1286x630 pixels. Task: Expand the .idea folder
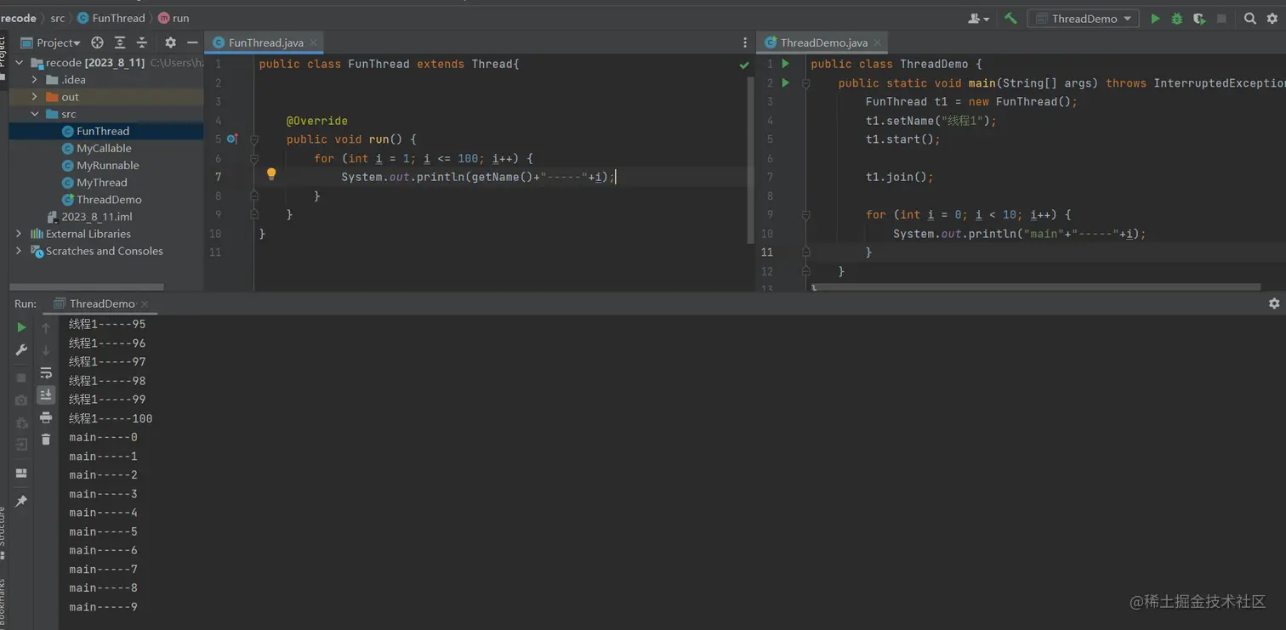pyautogui.click(x=35, y=80)
